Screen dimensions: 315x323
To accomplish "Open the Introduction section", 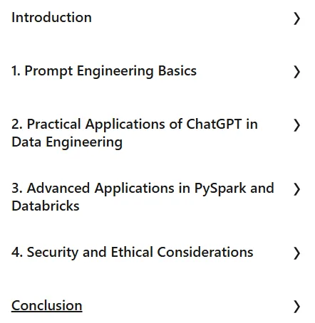I will [x=51, y=18].
